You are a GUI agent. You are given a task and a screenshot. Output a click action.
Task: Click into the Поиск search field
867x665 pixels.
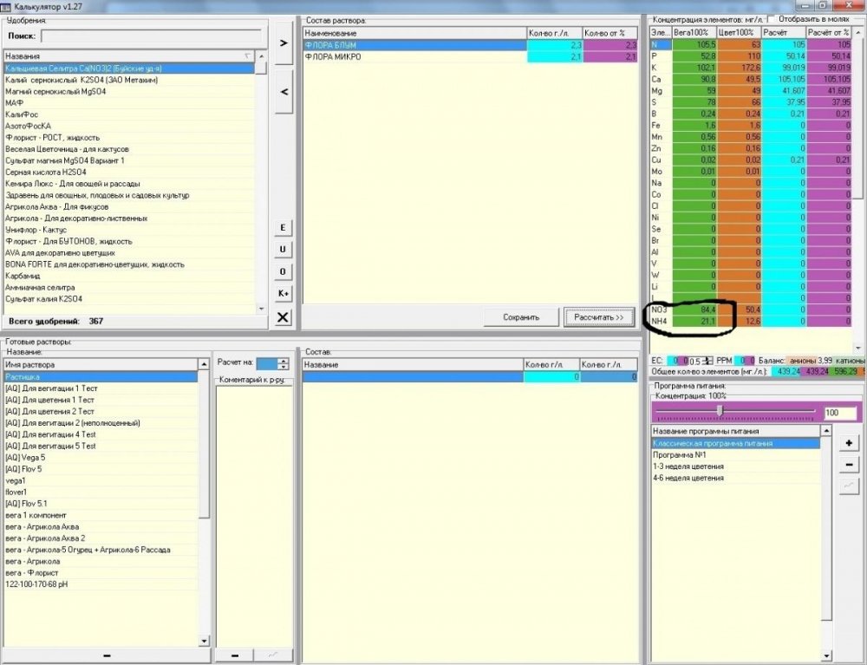[x=152, y=36]
